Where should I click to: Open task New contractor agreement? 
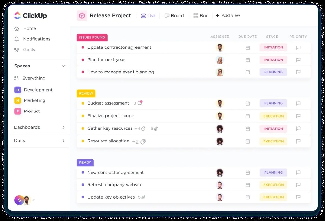point(115,173)
